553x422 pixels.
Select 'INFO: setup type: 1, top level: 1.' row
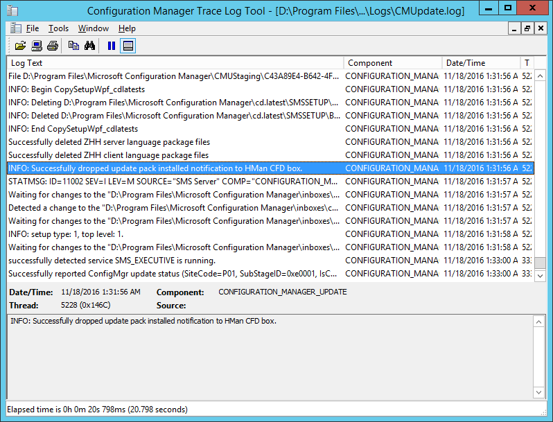270,234
